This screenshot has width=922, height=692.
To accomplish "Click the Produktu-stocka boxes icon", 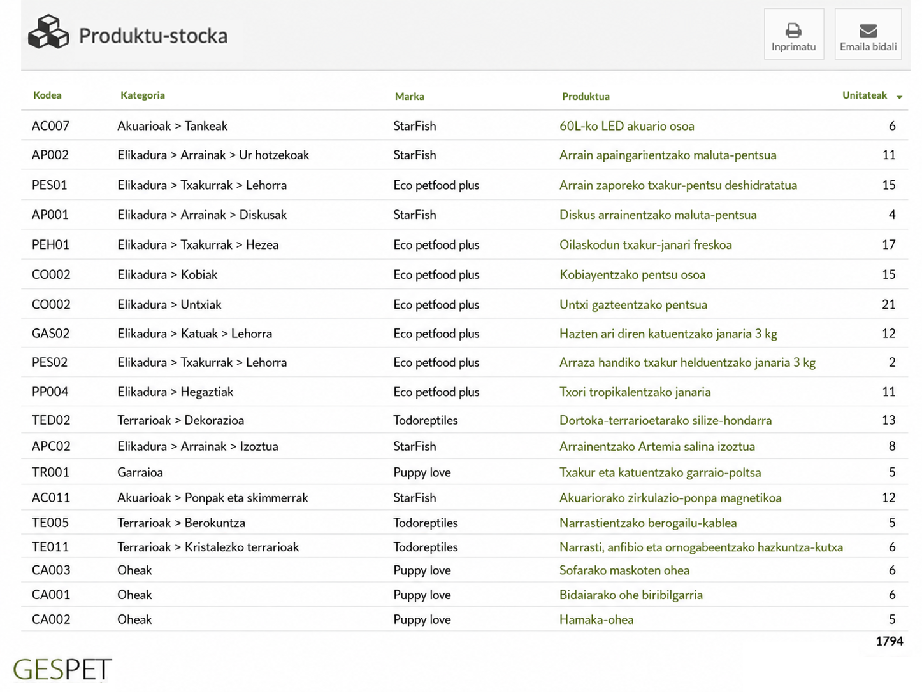I will coord(48,32).
